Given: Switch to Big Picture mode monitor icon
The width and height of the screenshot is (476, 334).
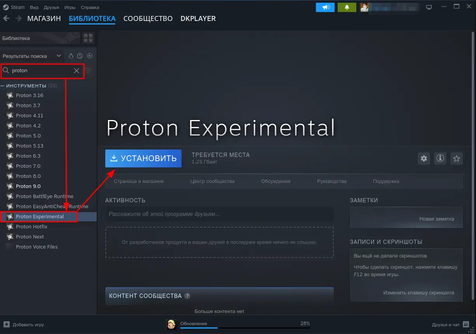Looking at the screenshot, I should (429, 7).
